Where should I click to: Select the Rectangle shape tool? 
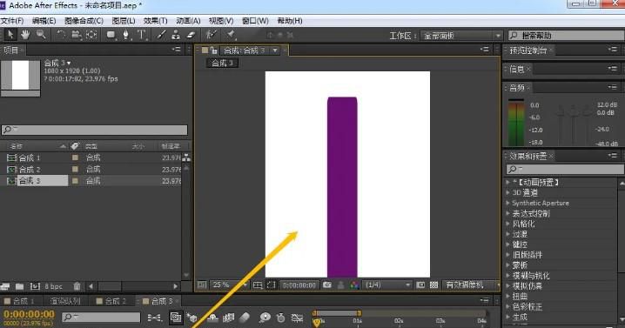[x=111, y=35]
